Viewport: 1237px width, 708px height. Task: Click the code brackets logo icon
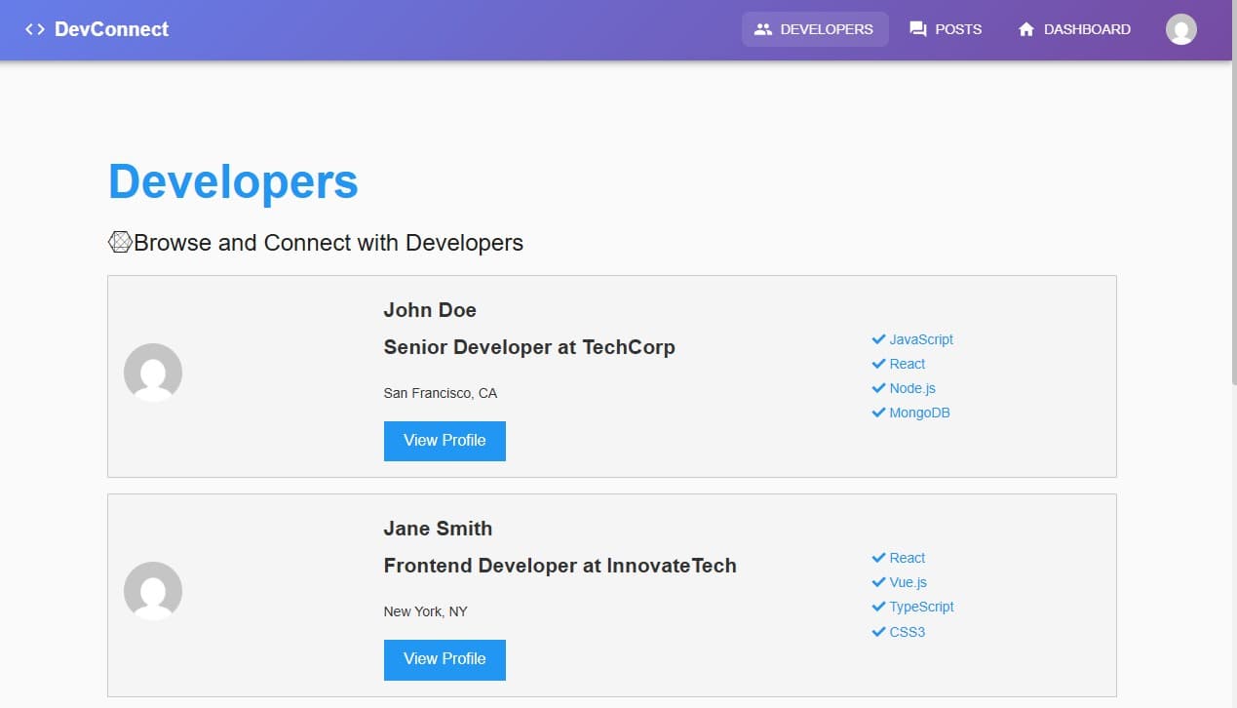[x=34, y=29]
